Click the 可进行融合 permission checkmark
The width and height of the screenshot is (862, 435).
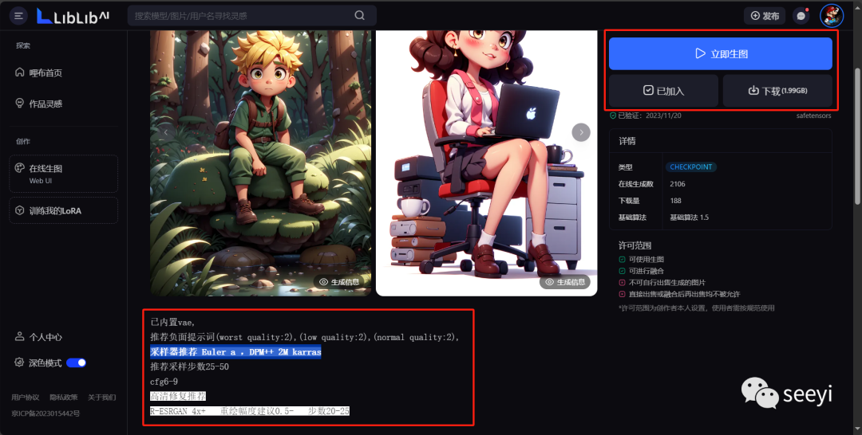[623, 271]
